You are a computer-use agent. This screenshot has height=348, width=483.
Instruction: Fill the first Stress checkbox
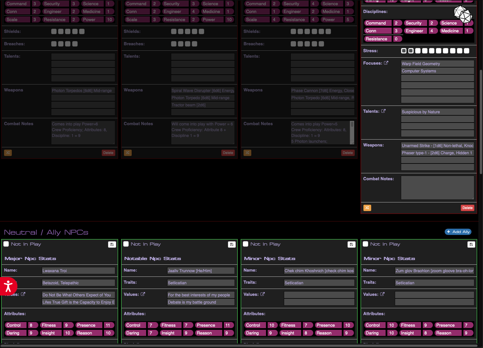pos(404,50)
